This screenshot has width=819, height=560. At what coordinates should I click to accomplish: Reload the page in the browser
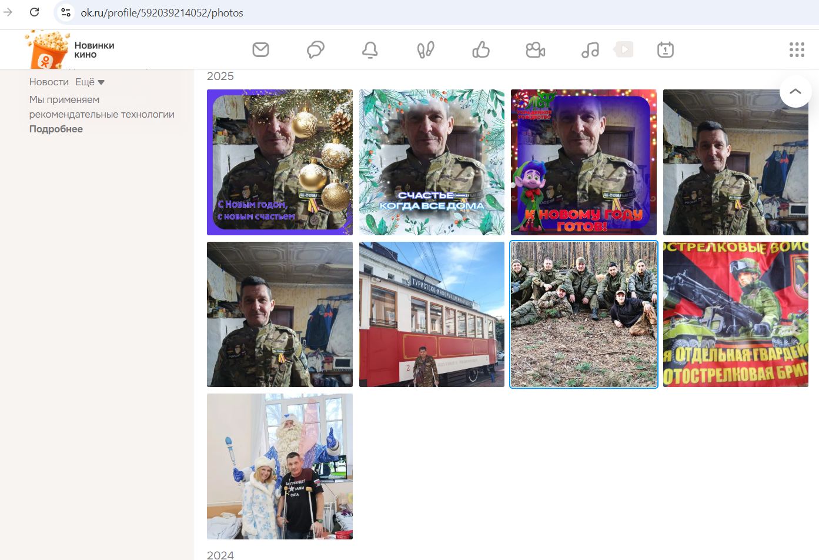click(35, 12)
